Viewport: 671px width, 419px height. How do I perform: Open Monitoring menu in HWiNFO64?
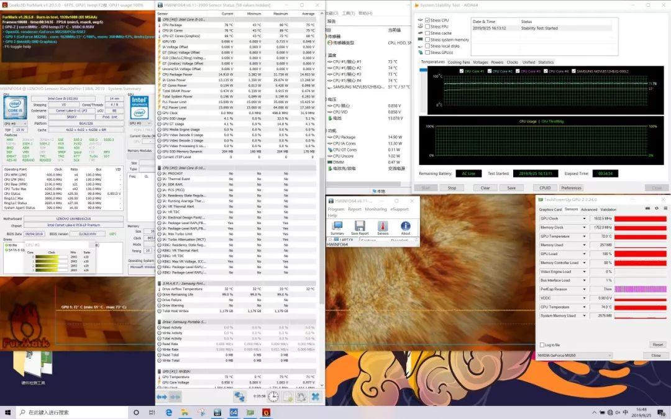(375, 209)
